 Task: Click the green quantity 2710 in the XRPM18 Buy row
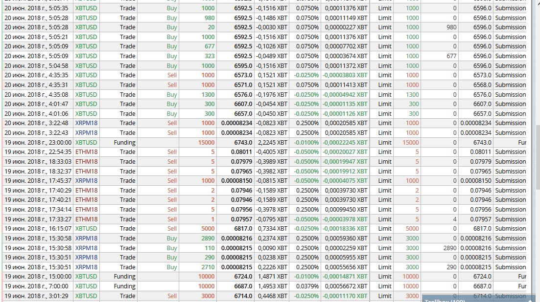click(208, 267)
